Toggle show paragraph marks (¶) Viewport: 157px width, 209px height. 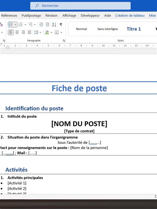point(61,25)
